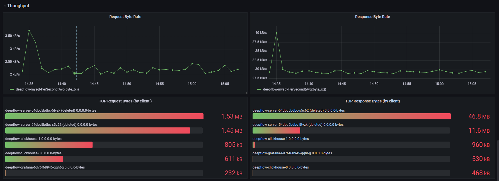This screenshot has height=181, width=499.
Task: Open TOP Request Bytes (by client) panel title
Action: pyautogui.click(x=125, y=101)
